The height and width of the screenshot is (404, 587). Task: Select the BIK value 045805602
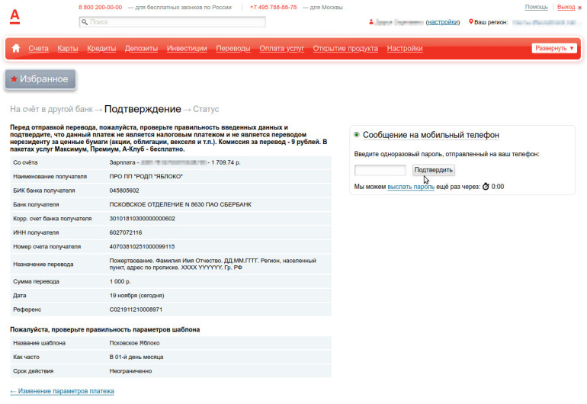pos(124,191)
